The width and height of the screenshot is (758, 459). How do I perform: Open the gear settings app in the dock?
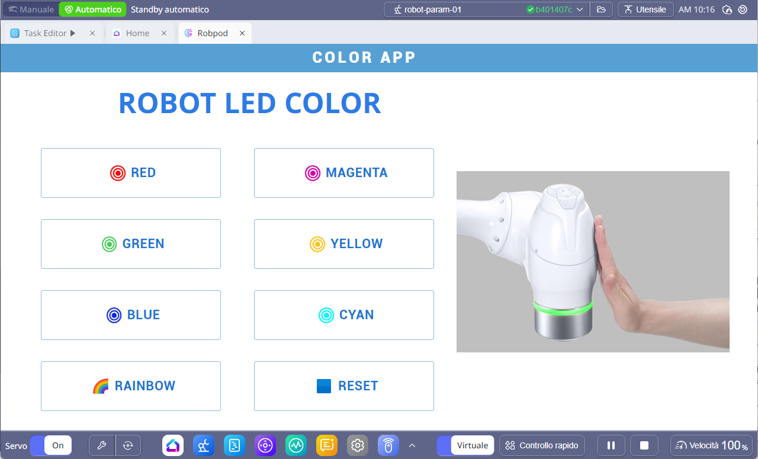point(358,445)
